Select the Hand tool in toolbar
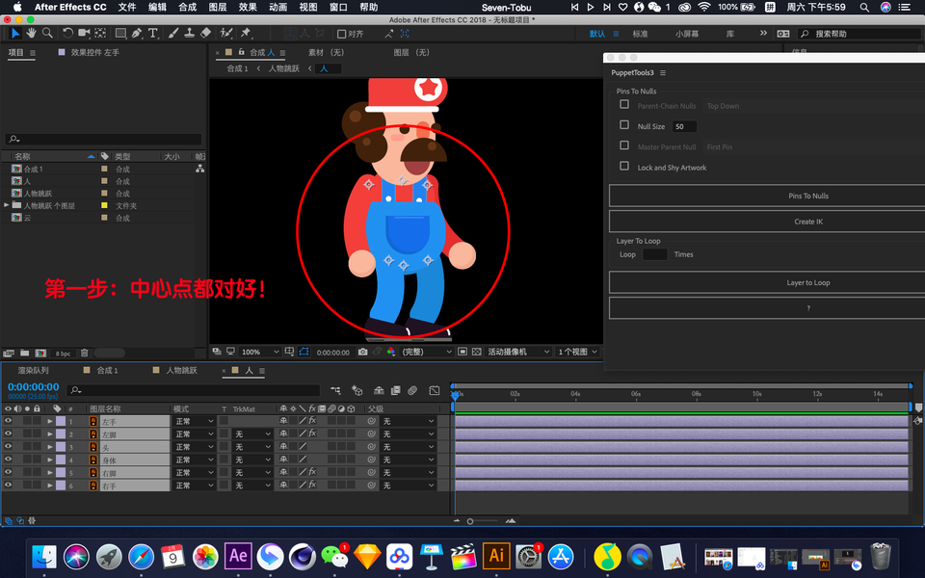This screenshot has width=925, height=578. (31, 34)
